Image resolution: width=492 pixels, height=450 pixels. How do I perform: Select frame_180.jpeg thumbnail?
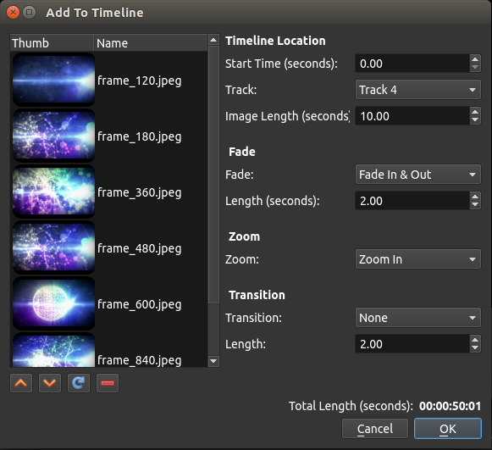(53, 136)
